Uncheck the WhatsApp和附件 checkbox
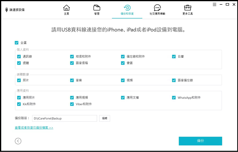Image resolution: width=238 pixels, height=152 pixels. click(174, 98)
